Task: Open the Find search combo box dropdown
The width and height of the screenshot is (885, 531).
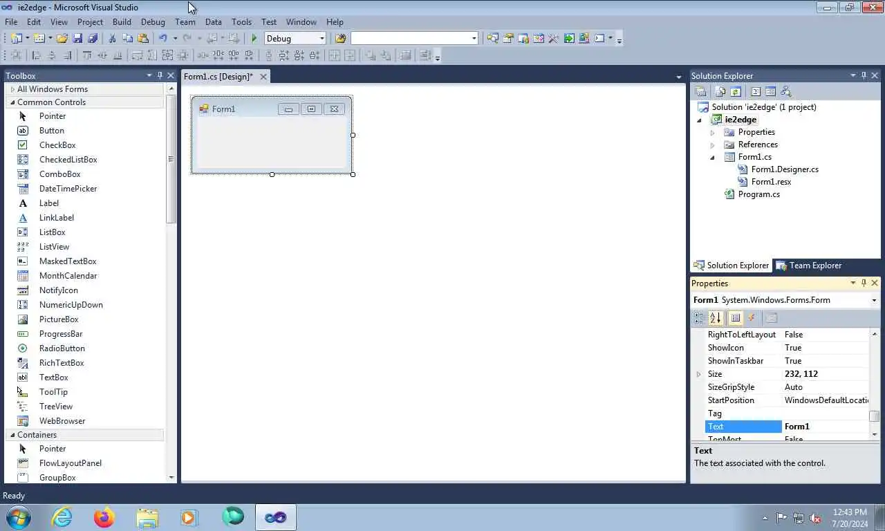Action: (474, 38)
